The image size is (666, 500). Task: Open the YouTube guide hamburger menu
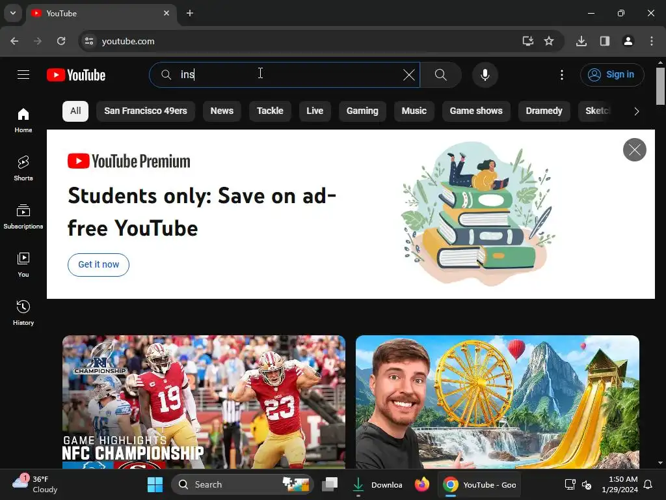coord(23,75)
